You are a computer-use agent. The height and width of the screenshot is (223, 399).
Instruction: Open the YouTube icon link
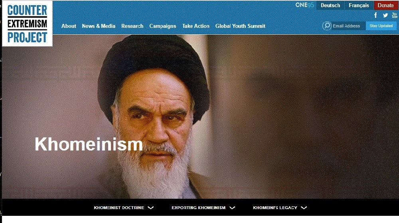pyautogui.click(x=395, y=15)
